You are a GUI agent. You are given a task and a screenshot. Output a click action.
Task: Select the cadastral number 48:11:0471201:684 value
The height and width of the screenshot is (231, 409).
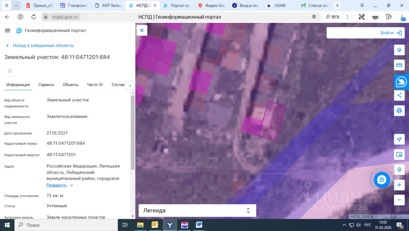pos(66,143)
